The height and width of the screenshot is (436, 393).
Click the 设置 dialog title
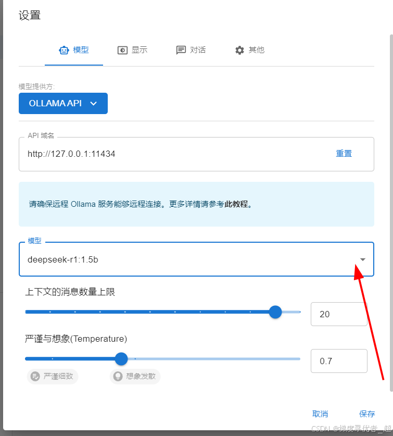30,15
